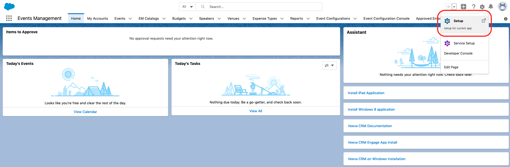This screenshot has height=167, width=510.
Task: Open the Install Windows 8 application link
Action: click(x=371, y=110)
